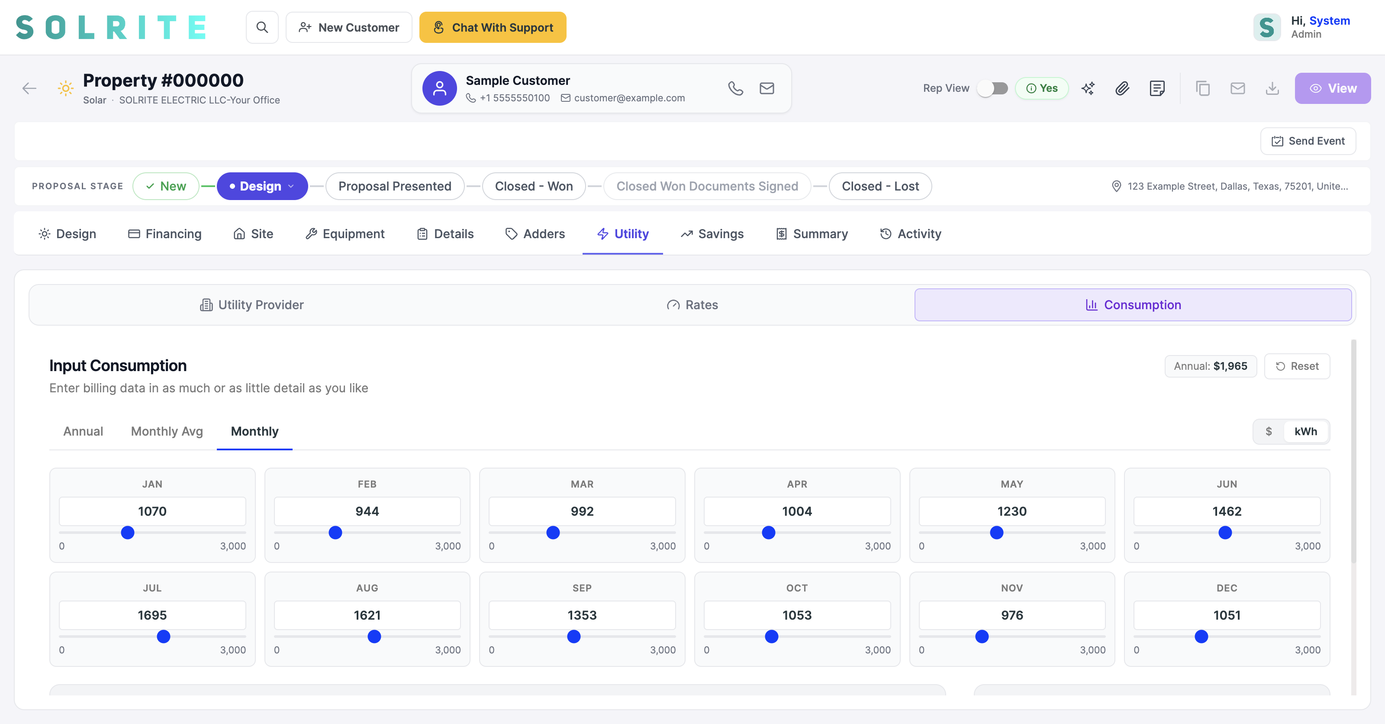Image resolution: width=1385 pixels, height=724 pixels.
Task: Duplicate the proposal with copy icon
Action: 1203,88
